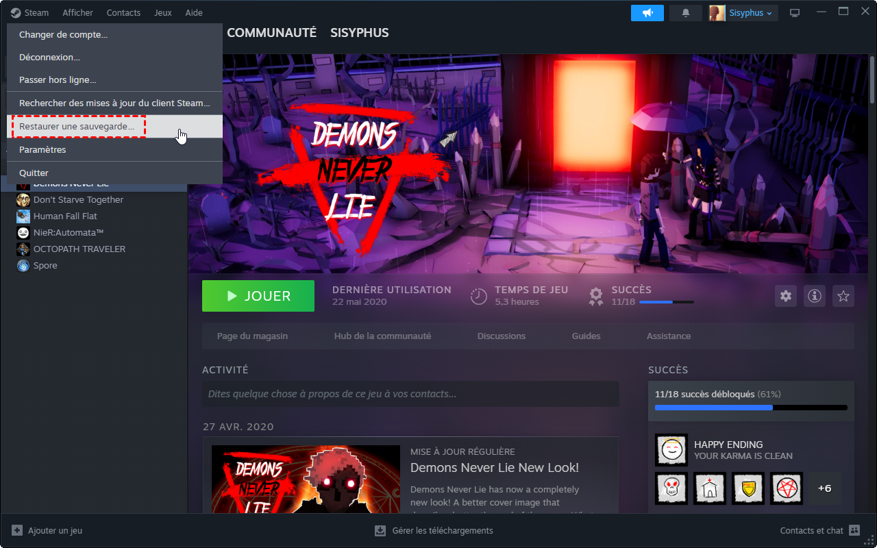Click Restaurer une sauvegarde menu entry
The image size is (877, 548).
point(114,126)
